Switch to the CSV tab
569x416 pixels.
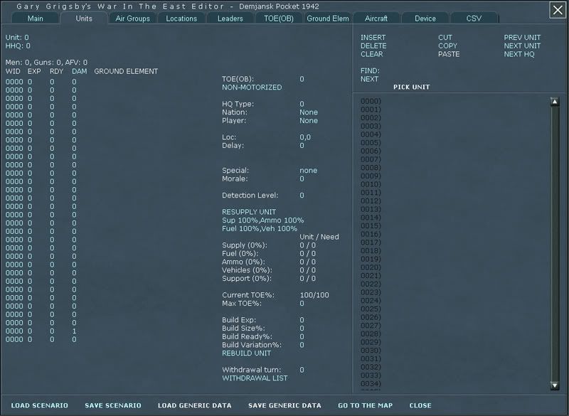point(474,18)
